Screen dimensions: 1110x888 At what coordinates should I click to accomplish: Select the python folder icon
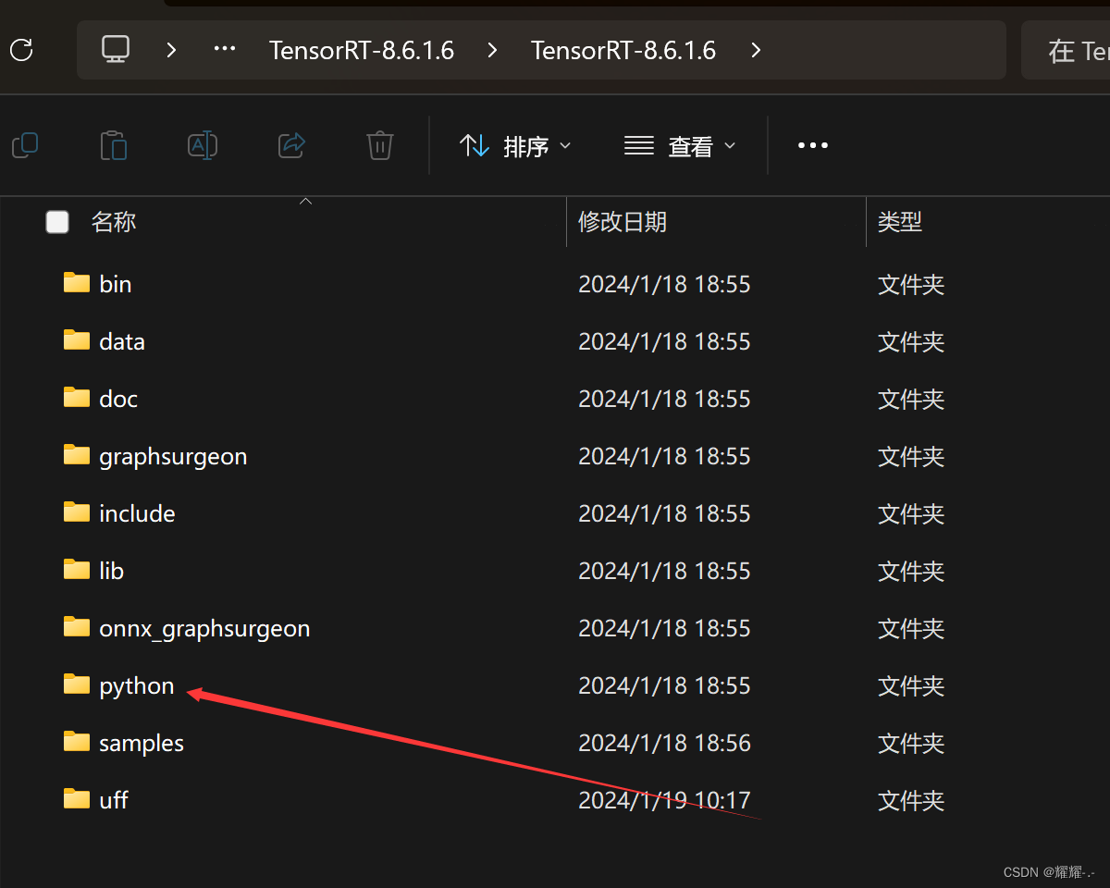pyautogui.click(x=77, y=684)
